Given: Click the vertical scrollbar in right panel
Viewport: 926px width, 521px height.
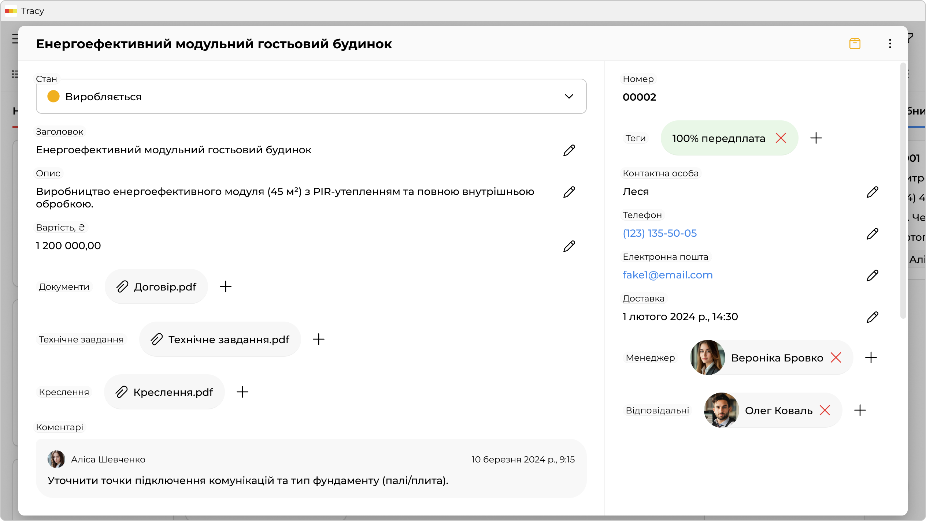Looking at the screenshot, I should click(903, 190).
